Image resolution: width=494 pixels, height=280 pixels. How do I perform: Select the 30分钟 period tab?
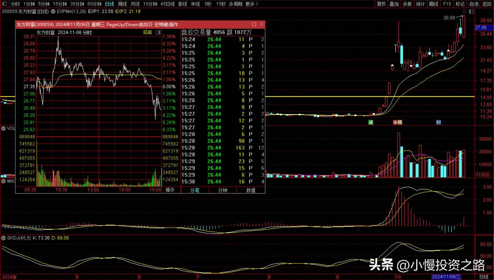click(x=77, y=4)
